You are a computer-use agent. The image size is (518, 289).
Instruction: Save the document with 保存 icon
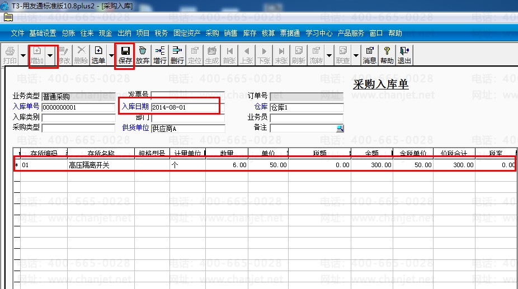pos(125,55)
